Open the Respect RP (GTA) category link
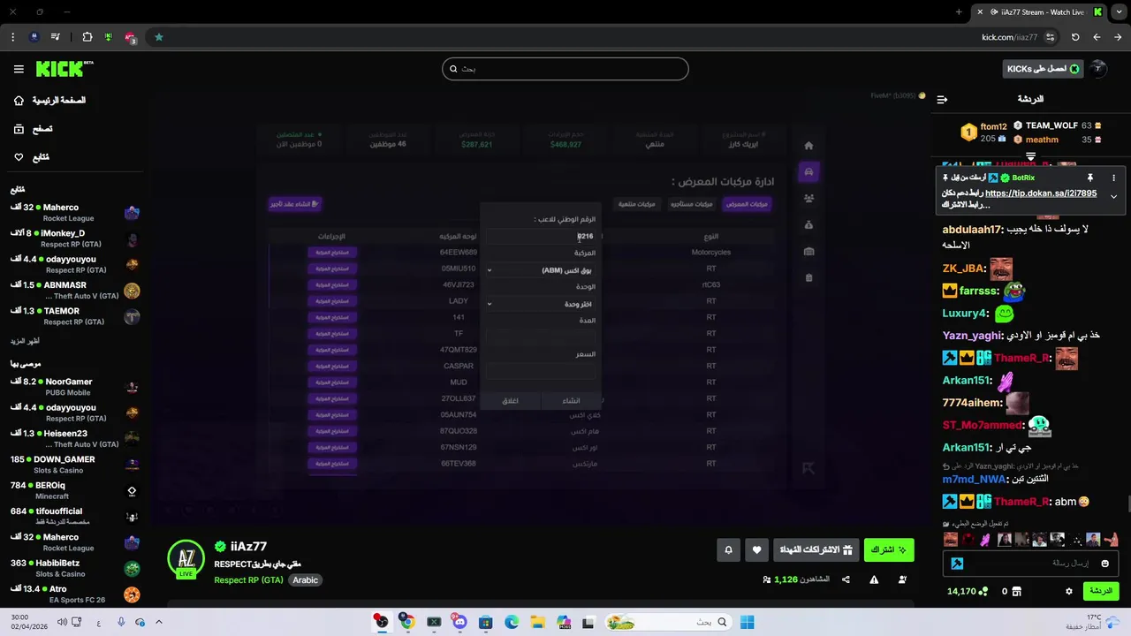This screenshot has width=1131, height=636. (x=248, y=580)
